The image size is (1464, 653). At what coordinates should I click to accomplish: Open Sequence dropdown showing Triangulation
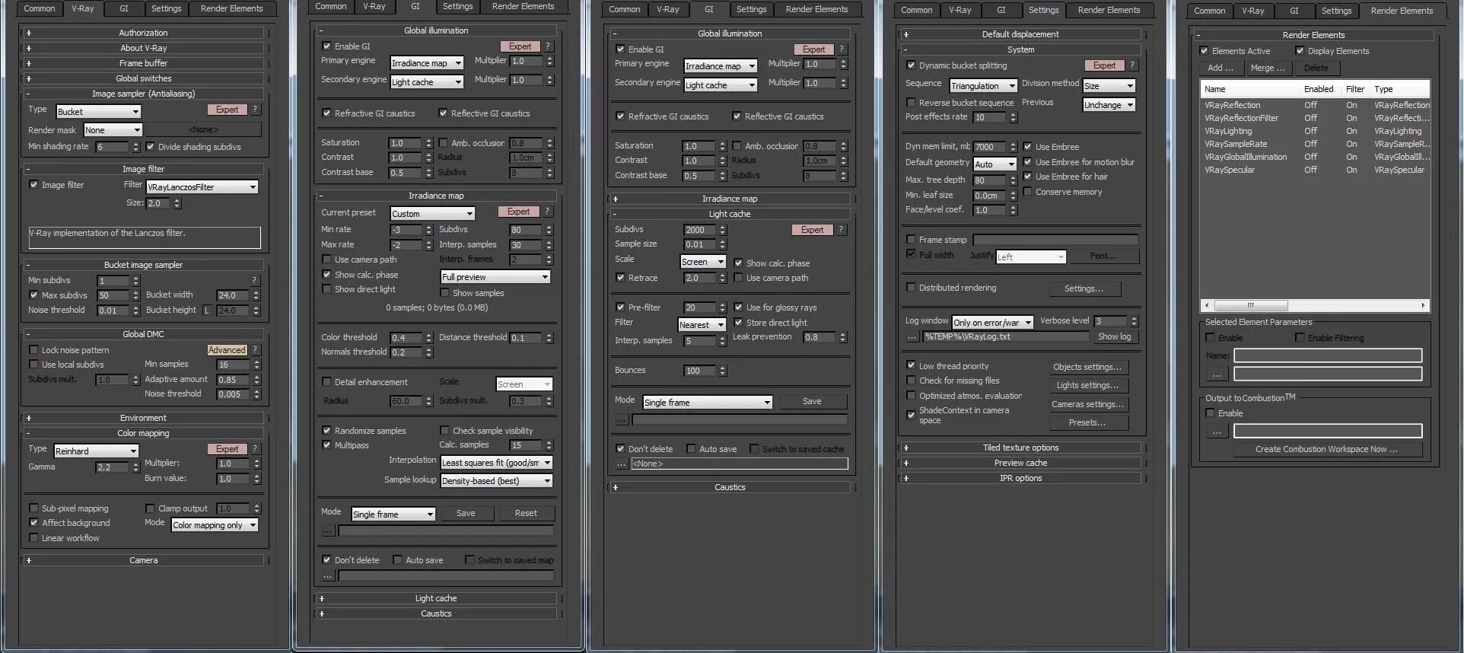983,86
